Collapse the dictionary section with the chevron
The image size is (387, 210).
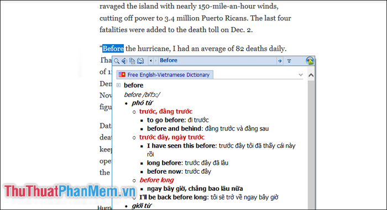301,75
